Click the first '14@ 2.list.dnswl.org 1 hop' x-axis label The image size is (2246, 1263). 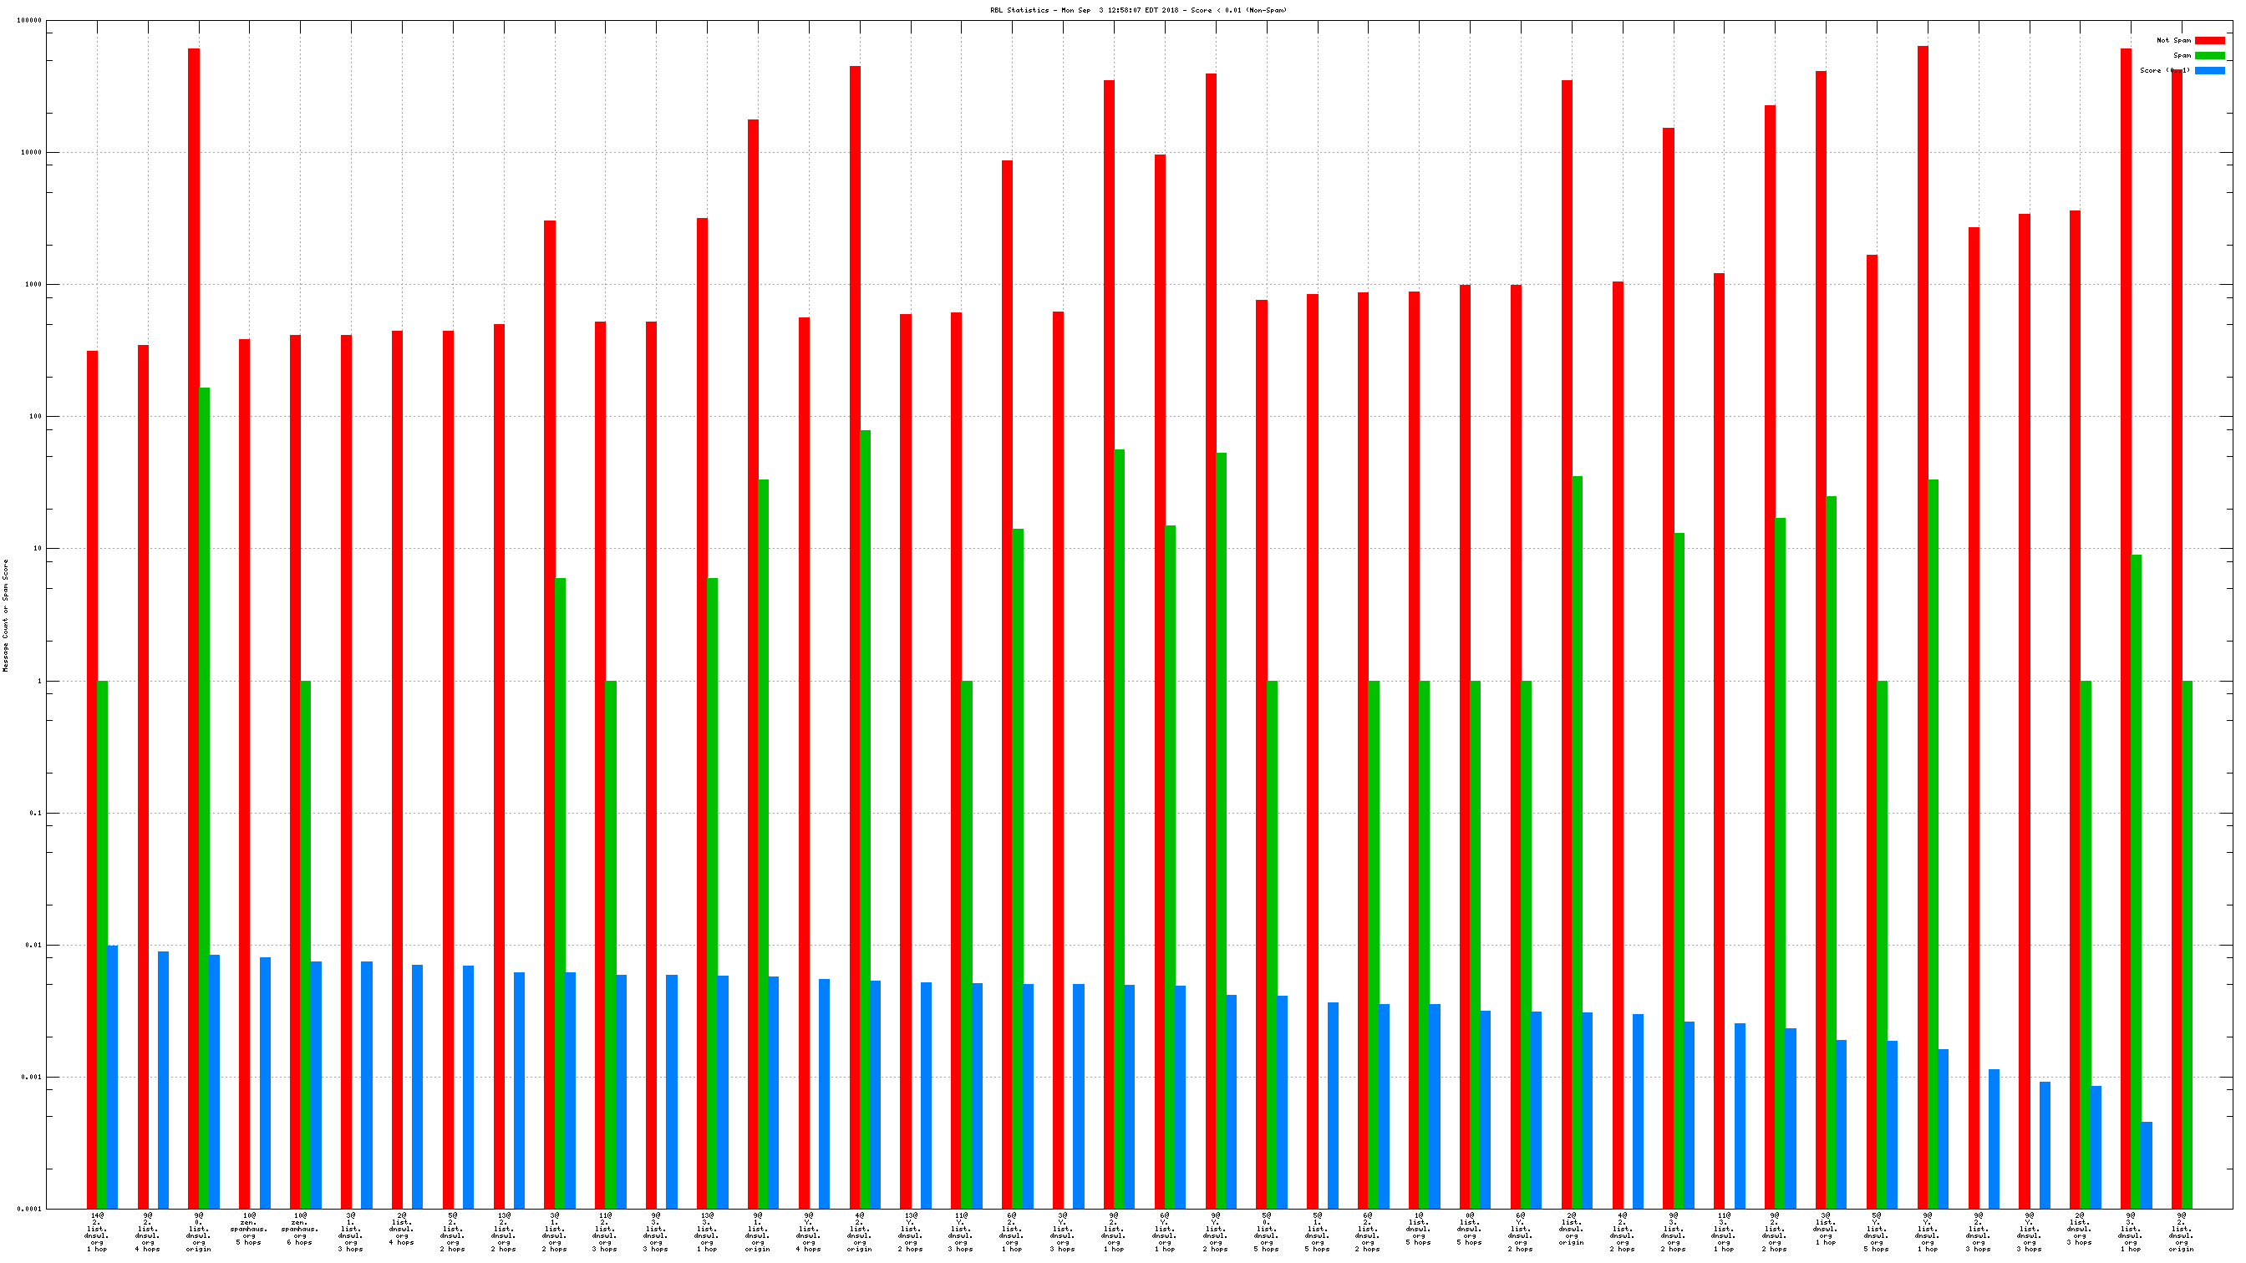[x=97, y=1231]
